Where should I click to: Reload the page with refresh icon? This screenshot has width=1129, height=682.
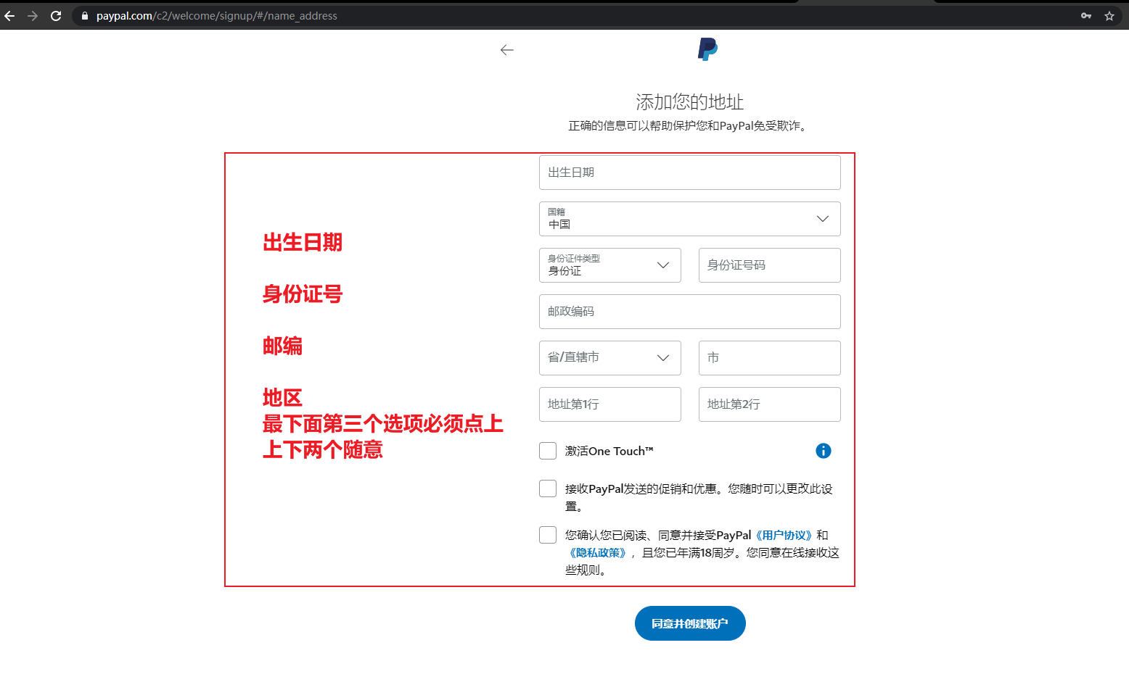(x=56, y=16)
